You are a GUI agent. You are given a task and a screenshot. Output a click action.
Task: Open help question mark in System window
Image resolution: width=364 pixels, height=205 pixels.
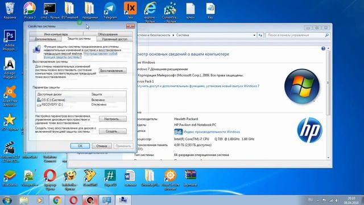323,48
